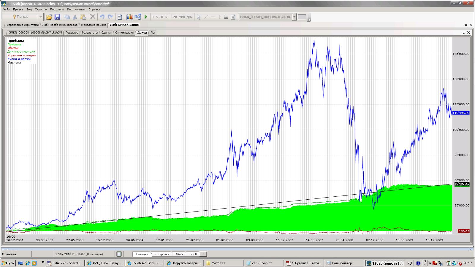Switch interval unit to Мин
This screenshot has width=475, height=267.
(182, 17)
